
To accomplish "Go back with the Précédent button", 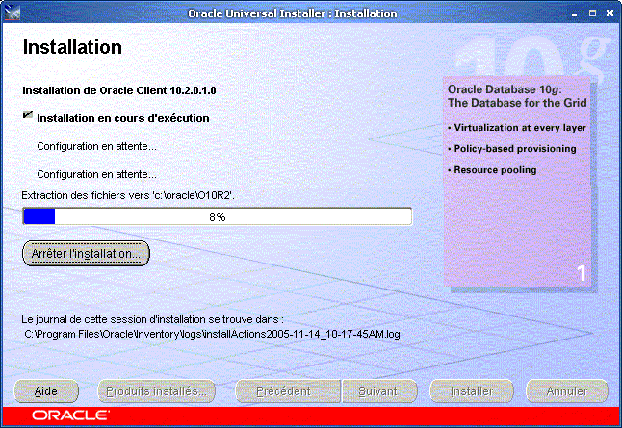I will [283, 391].
